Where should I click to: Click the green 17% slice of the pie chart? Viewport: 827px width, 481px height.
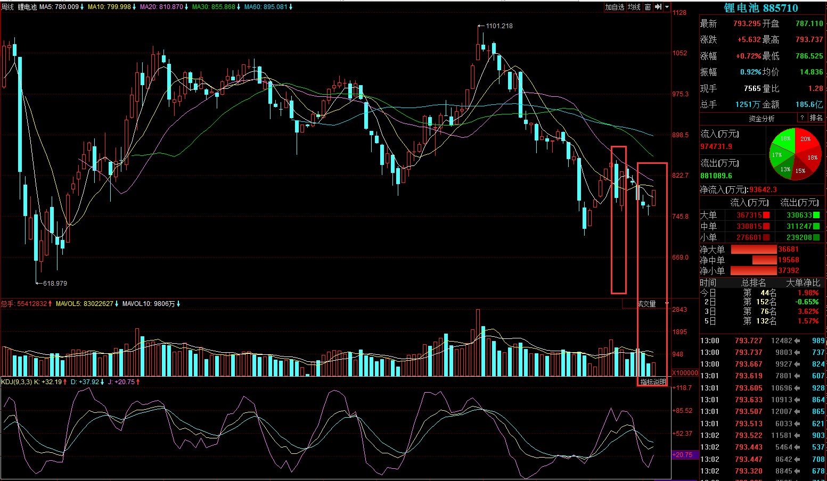[x=776, y=155]
